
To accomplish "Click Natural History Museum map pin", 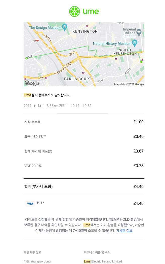I will (x=134, y=43).
